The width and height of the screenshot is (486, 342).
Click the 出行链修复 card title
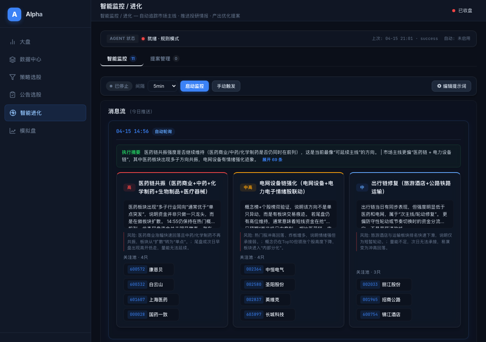pyautogui.click(x=411, y=187)
